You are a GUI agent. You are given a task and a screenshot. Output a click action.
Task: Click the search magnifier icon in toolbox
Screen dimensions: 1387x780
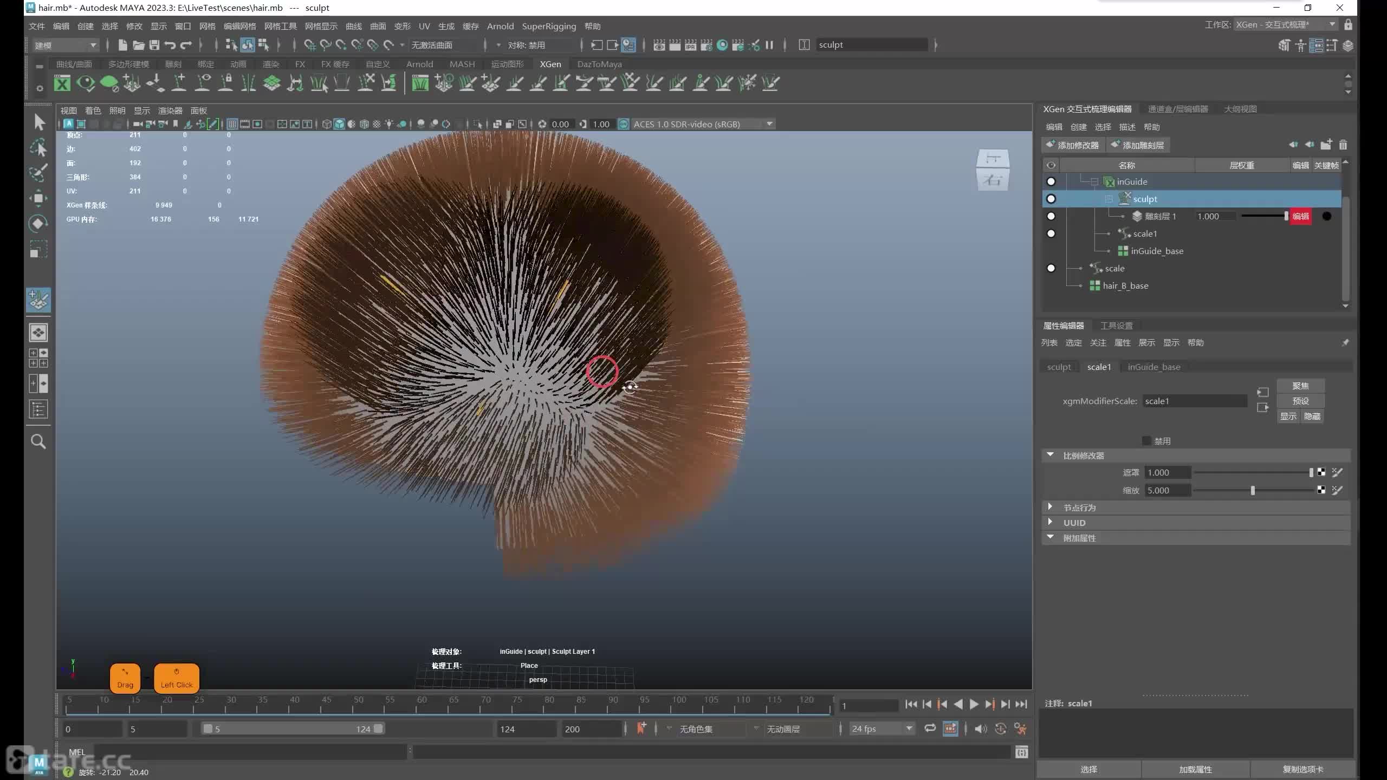(x=38, y=441)
